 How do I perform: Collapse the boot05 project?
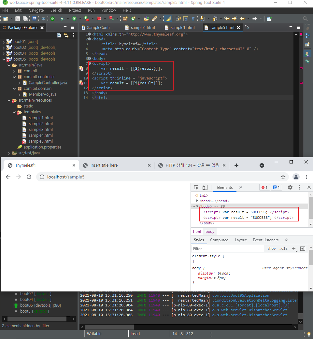[4, 59]
